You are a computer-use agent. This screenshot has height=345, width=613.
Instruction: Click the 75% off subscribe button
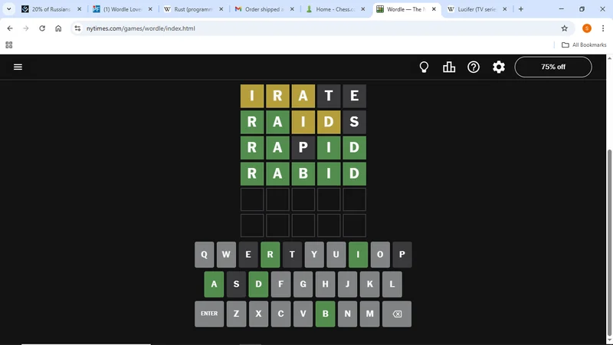pyautogui.click(x=553, y=67)
